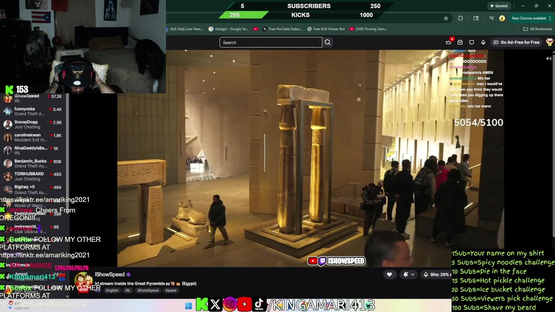Image resolution: width=555 pixels, height=312 pixels.
Task: Open the Gemini assistant in Chrome
Action: (498, 6)
